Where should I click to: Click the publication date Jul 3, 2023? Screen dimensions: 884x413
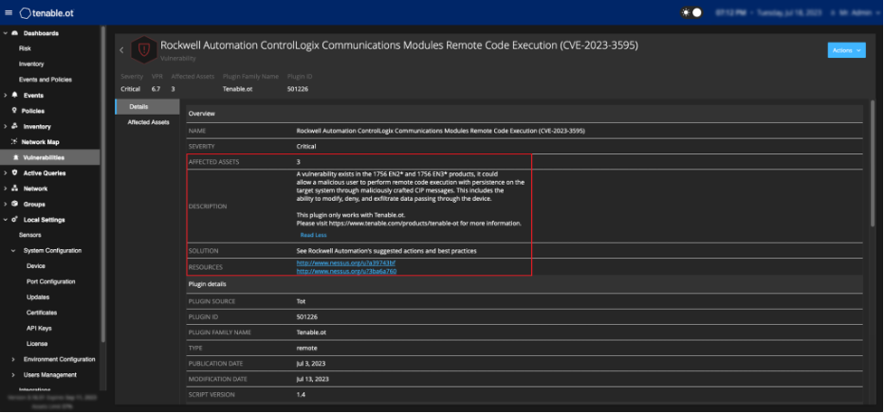pos(311,364)
